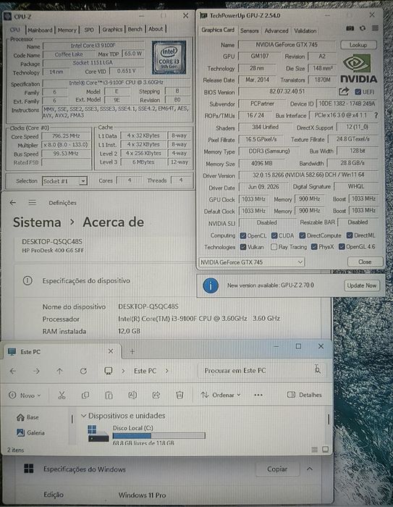Viewport: 393px width, 507px height.
Task: Open the three-dots more options in Explorer
Action: (258, 395)
